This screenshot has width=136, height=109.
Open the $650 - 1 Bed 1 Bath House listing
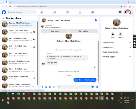click(53, 28)
